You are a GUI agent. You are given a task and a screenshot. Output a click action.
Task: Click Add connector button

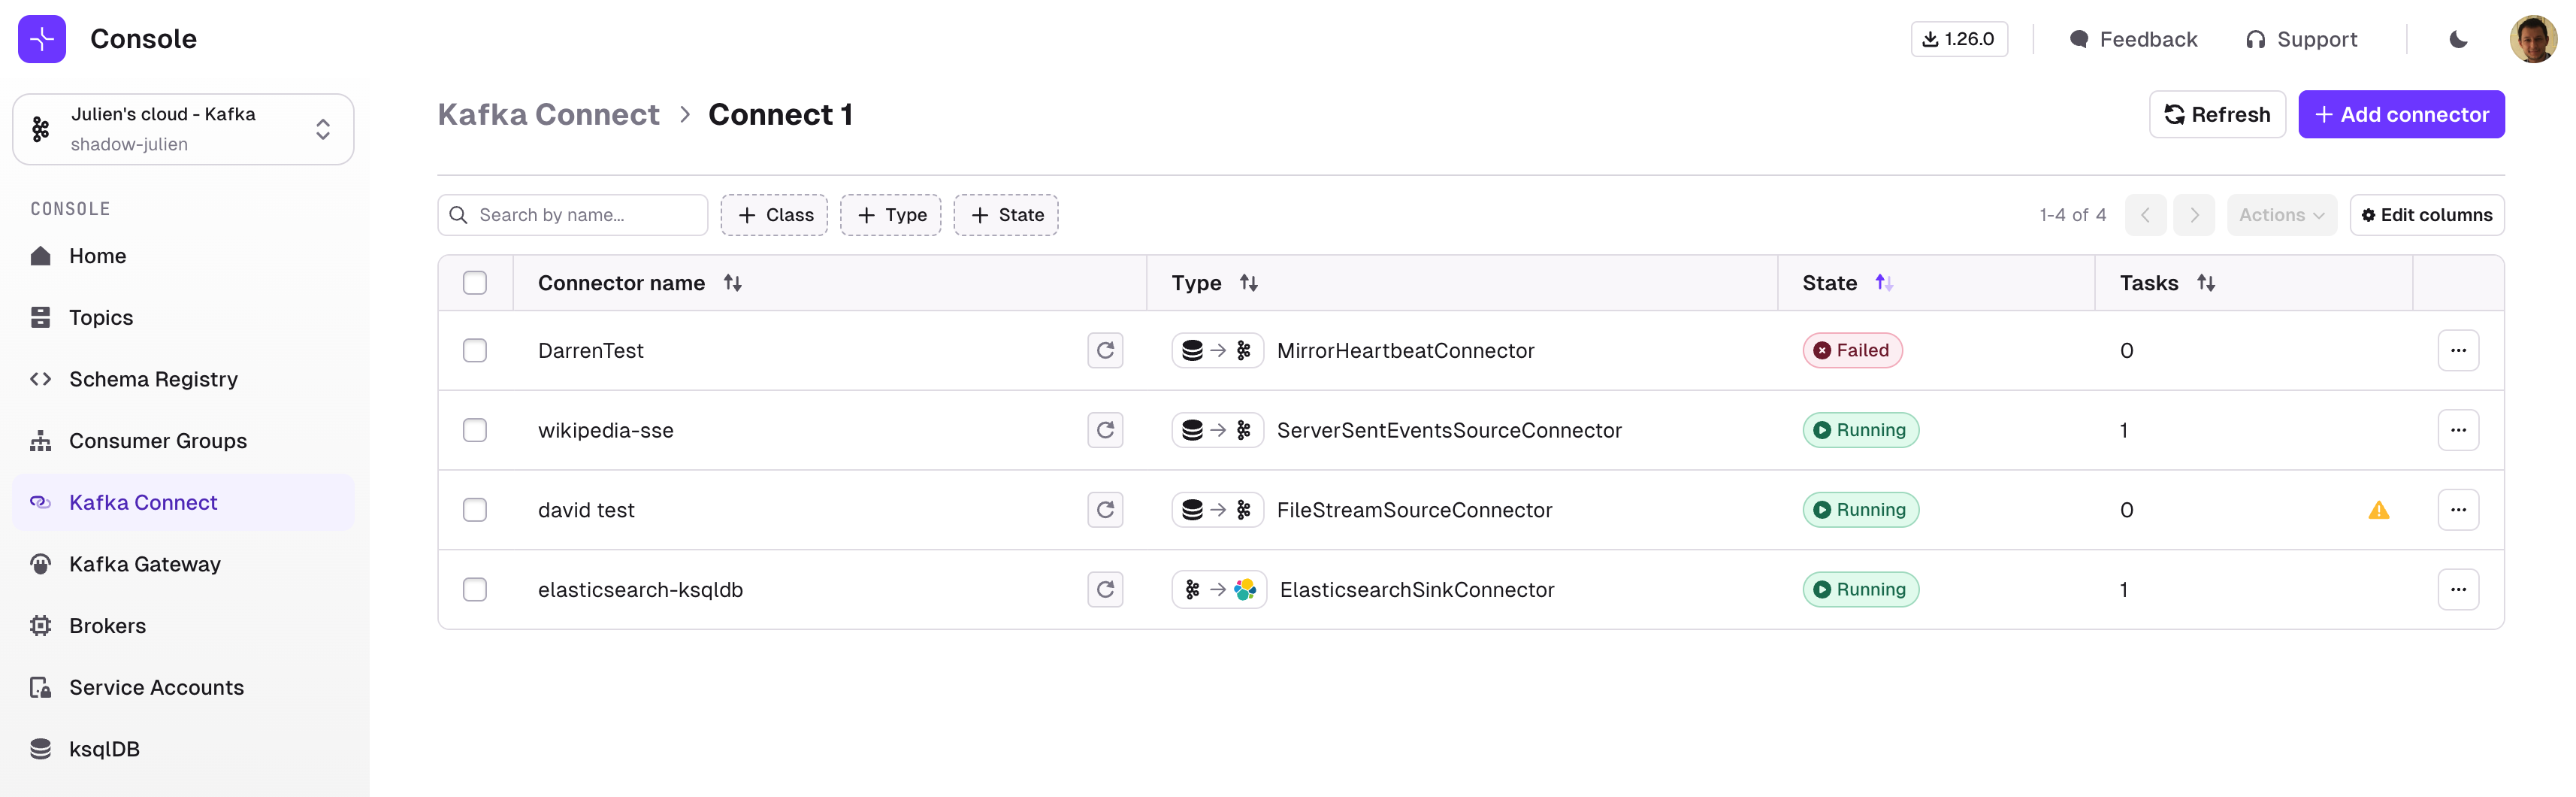tap(2401, 114)
